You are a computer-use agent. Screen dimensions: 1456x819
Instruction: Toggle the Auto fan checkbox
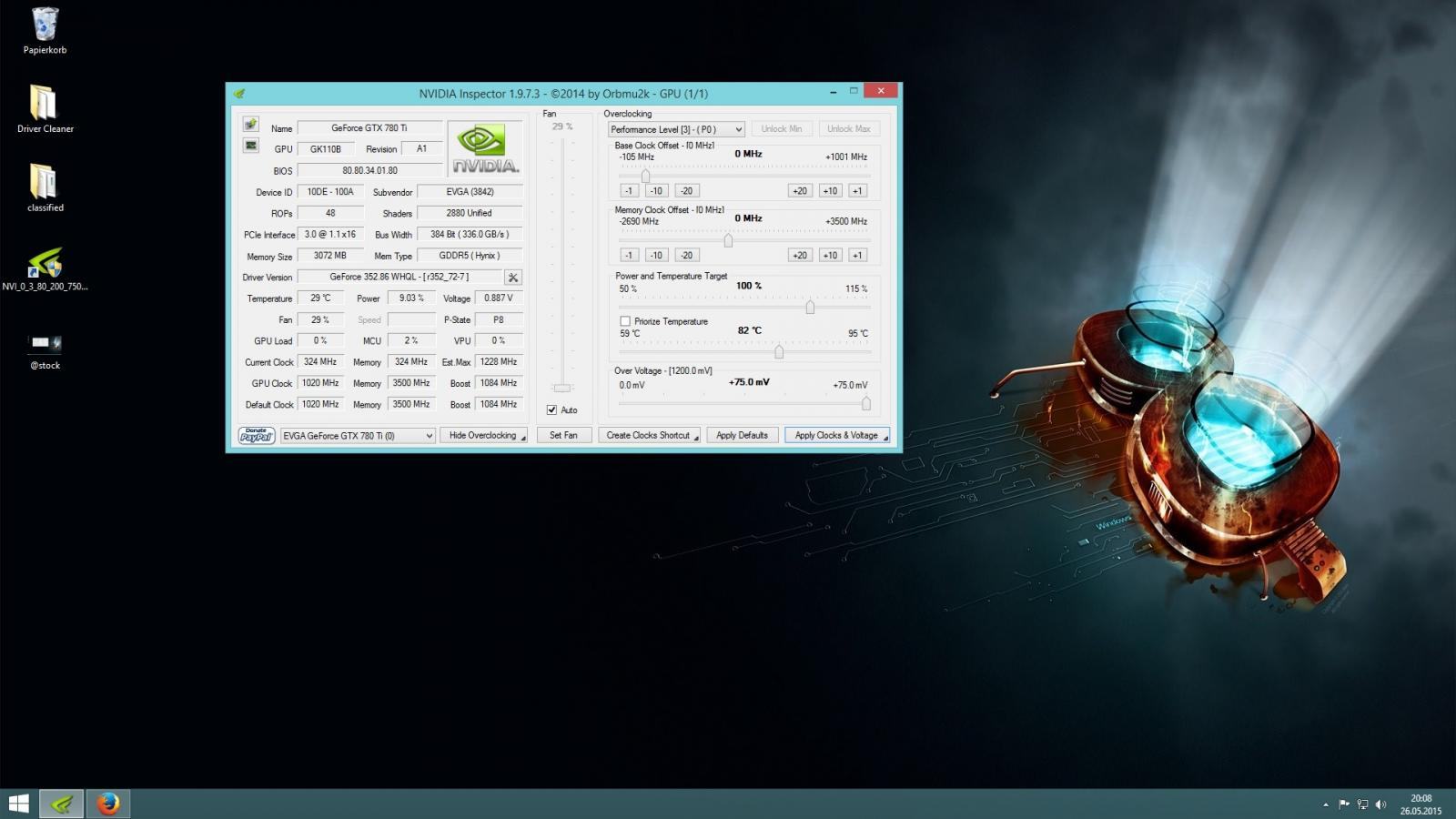coord(551,410)
